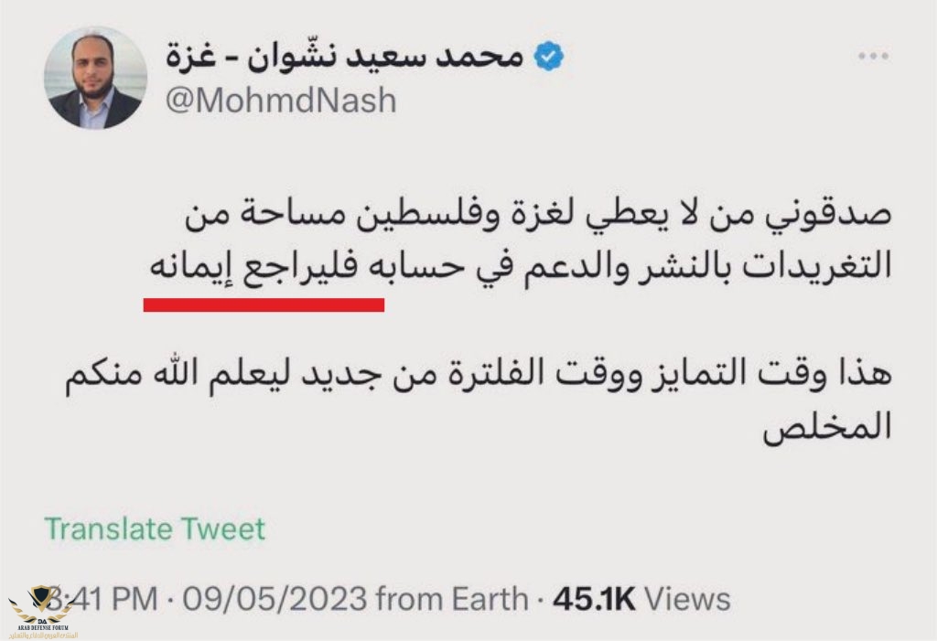Click the "from Earth" location label
937x641 pixels.
(x=452, y=599)
